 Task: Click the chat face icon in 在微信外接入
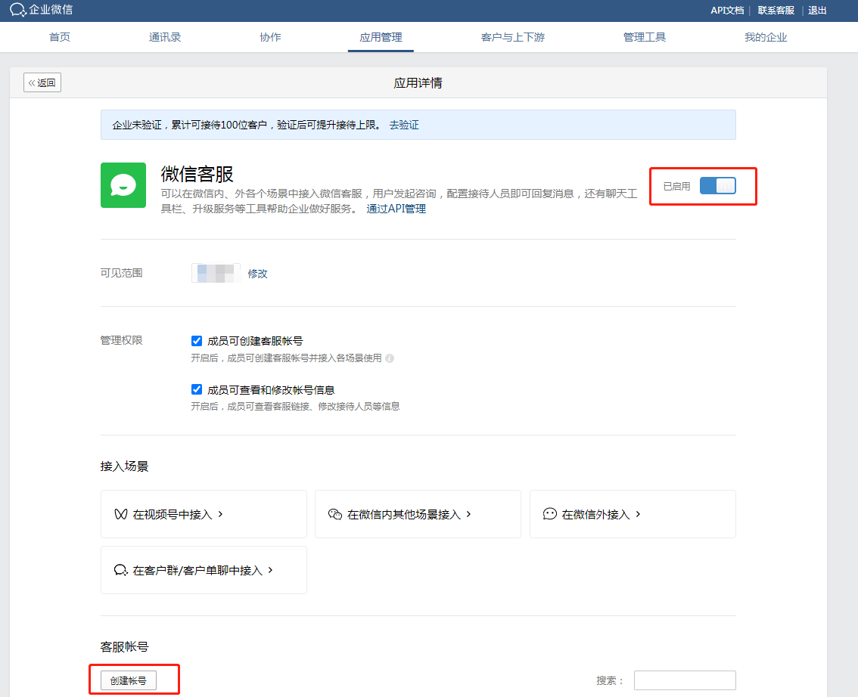(550, 514)
